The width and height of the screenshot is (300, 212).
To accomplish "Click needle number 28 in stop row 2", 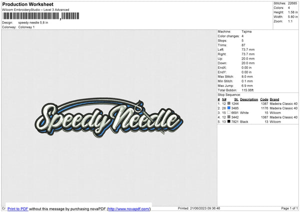I will point(224,108).
